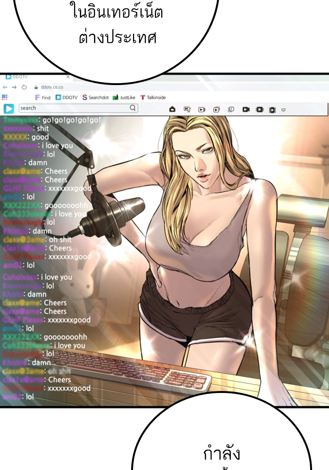Screen dimensions: 329x470
Task: Open the Searchdot bookmark
Action: [x=95, y=97]
